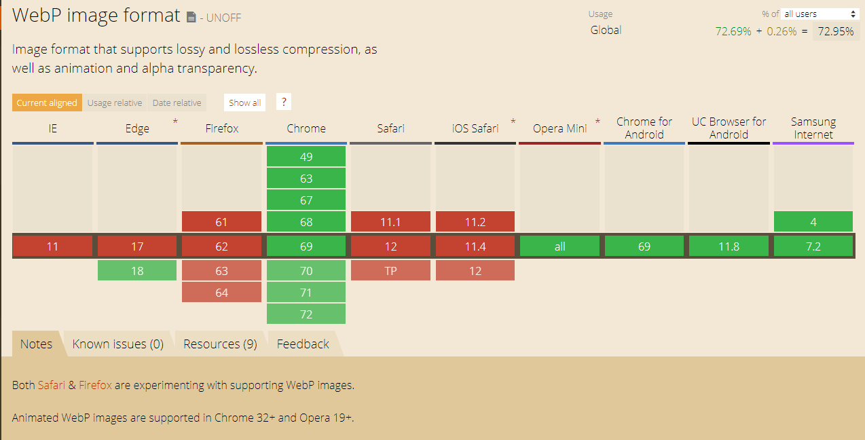Click the Firefox 61 version cell

coord(222,221)
